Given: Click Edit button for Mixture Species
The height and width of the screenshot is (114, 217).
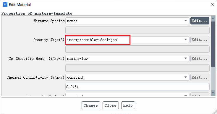Looking at the screenshot, I should coord(200,21).
